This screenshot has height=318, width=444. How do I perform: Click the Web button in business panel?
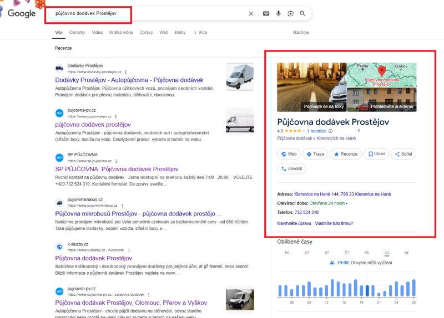(x=289, y=154)
